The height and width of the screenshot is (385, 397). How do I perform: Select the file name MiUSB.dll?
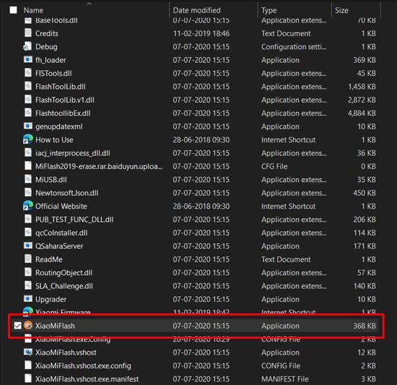coord(51,180)
